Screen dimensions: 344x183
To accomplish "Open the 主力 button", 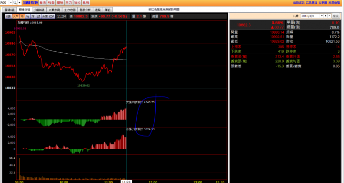I will coord(68,3).
